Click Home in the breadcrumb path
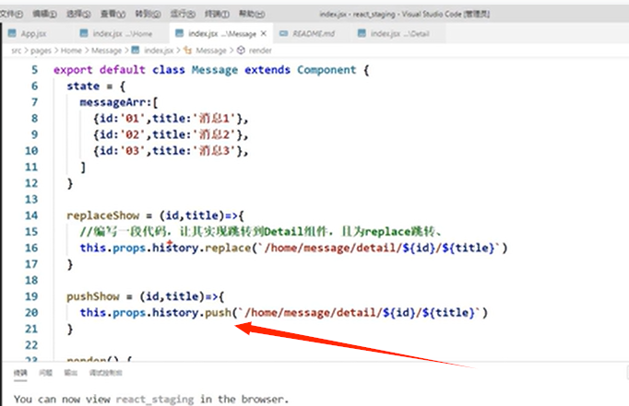The height and width of the screenshot is (406, 629). tap(71, 51)
